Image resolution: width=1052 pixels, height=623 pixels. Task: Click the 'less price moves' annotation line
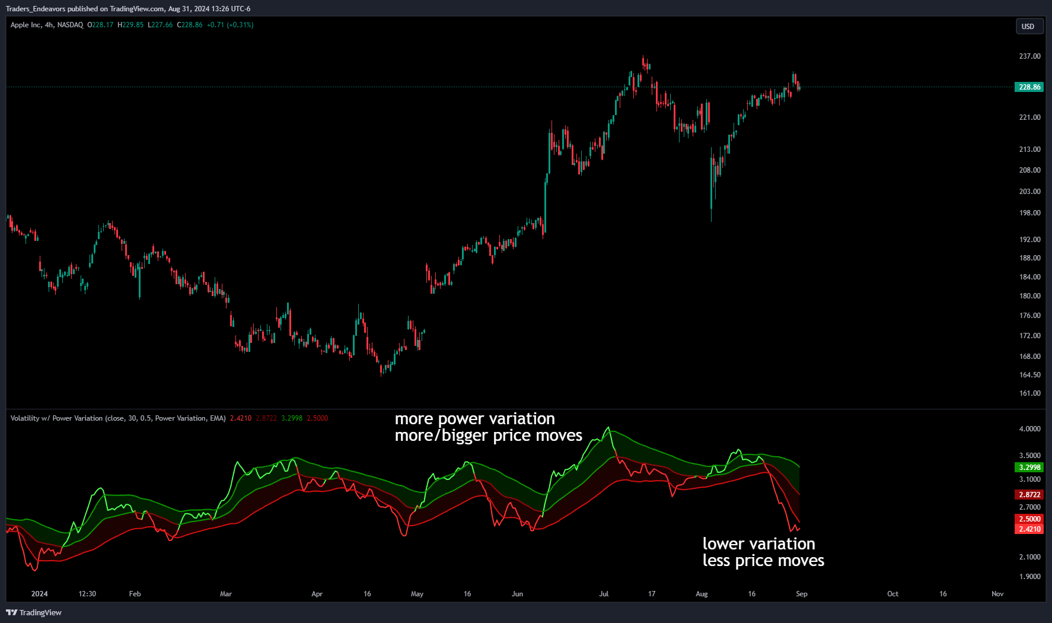point(763,561)
